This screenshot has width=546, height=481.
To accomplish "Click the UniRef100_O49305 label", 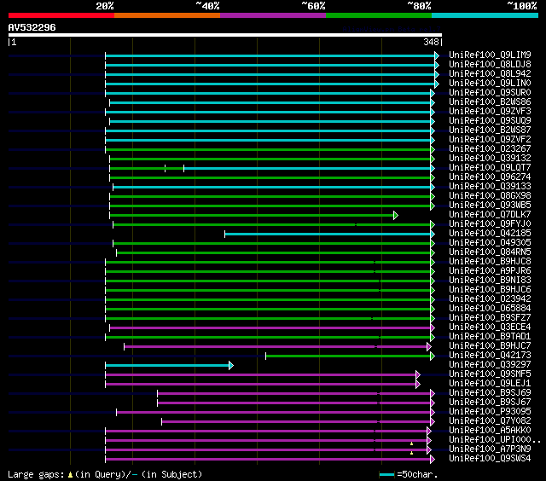I will [490, 243].
